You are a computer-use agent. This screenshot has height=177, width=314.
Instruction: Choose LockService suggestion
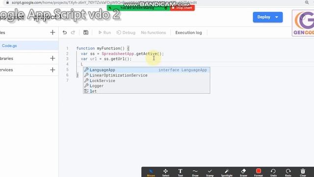point(147,81)
